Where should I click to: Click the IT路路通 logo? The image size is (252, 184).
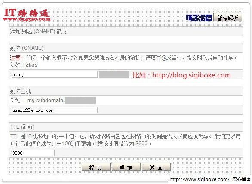(x=27, y=13)
